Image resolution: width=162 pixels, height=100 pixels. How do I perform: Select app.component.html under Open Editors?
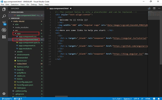tap(26, 15)
